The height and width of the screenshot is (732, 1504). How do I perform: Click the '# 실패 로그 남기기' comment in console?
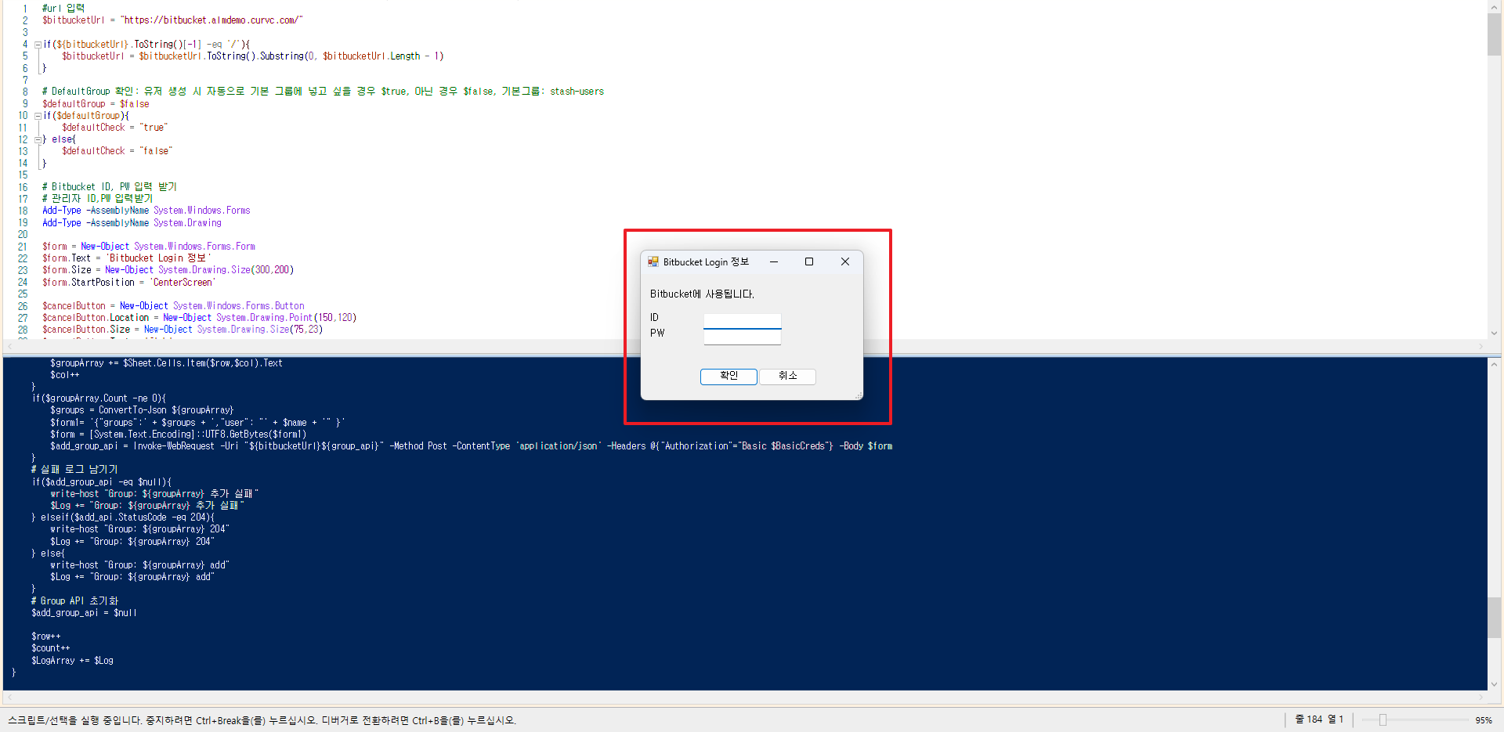74,470
